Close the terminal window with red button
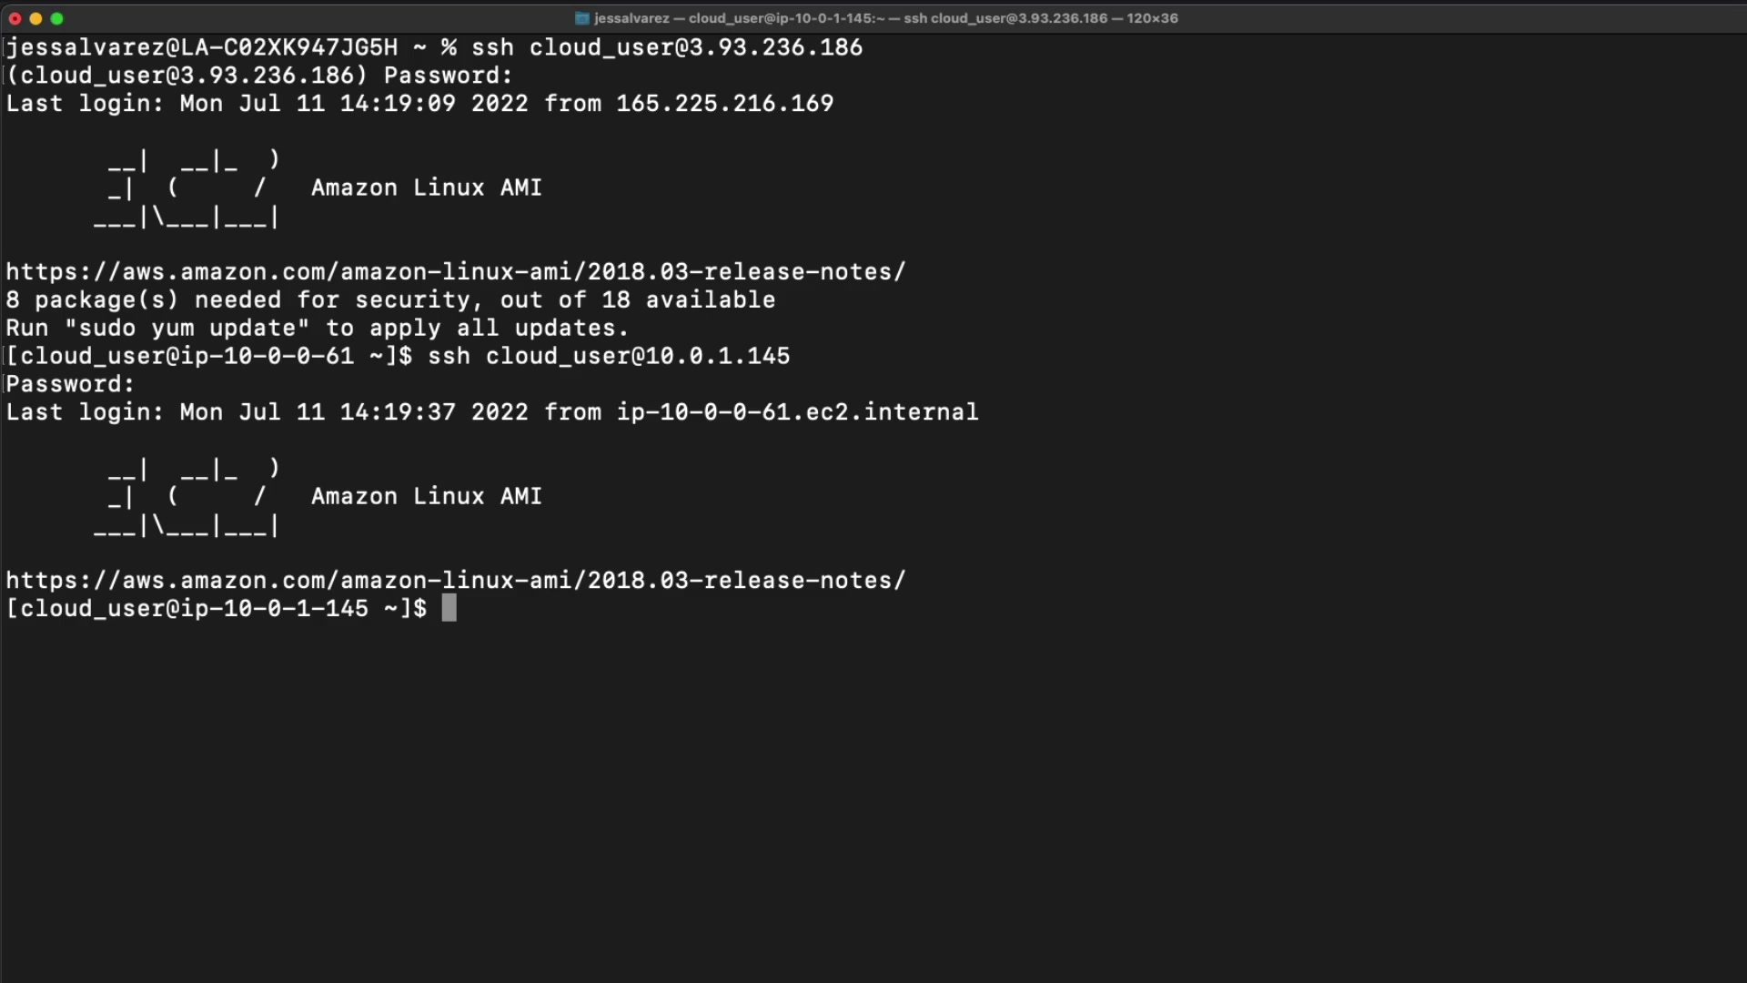The height and width of the screenshot is (983, 1747). pyautogui.click(x=15, y=18)
